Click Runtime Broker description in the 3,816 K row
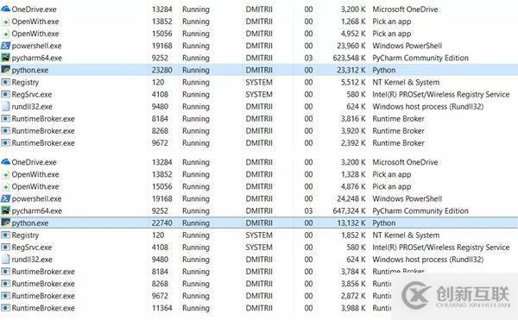 [398, 119]
